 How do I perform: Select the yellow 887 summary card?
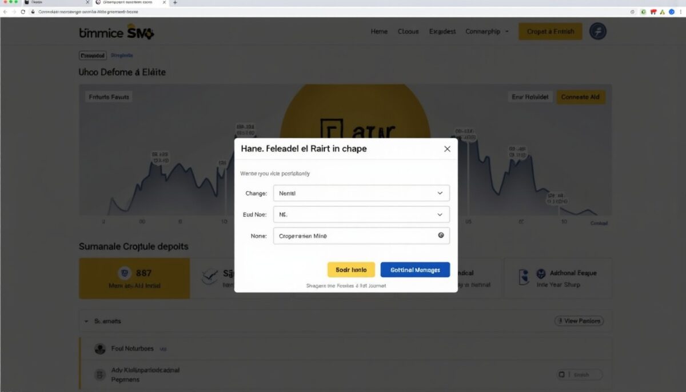134,278
